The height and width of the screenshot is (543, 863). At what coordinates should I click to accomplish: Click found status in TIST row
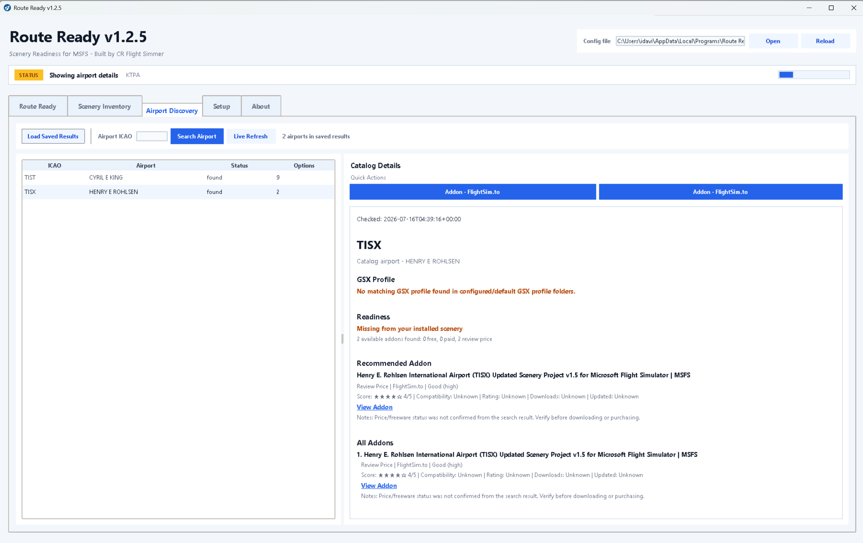214,177
